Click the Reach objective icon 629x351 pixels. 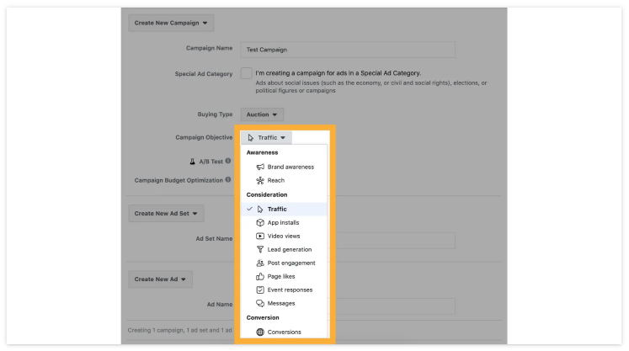click(x=260, y=180)
